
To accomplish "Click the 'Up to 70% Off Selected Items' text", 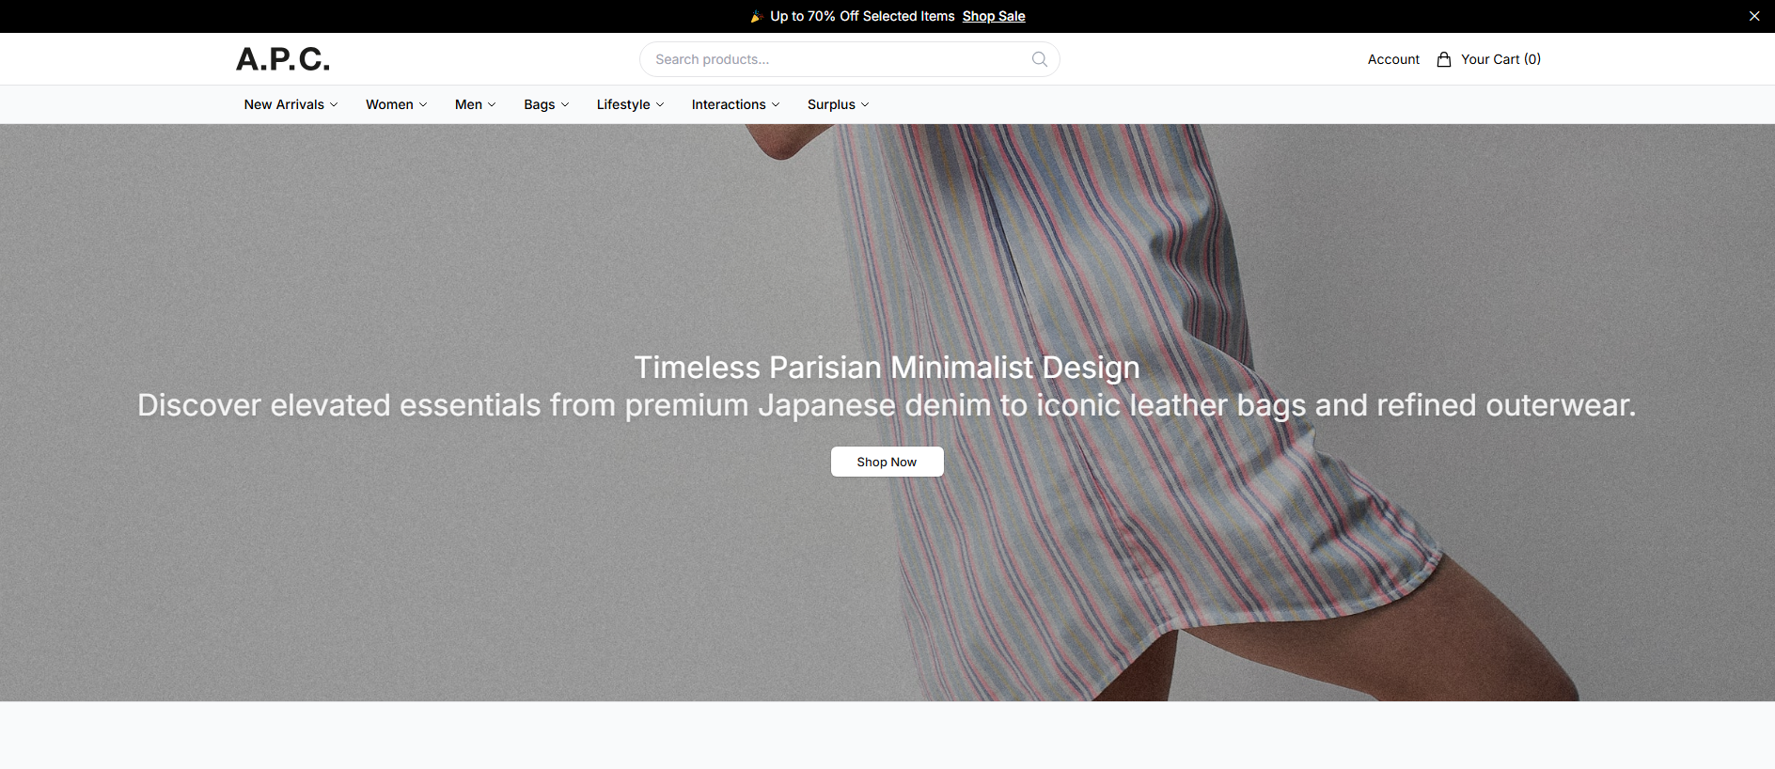I will tap(862, 16).
